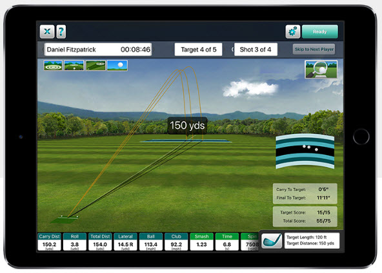Select the Spin data tile
The width and height of the screenshot is (382, 273).
[x=250, y=242]
